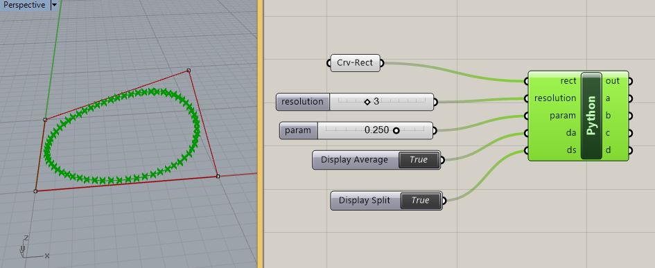Click the Python ds input

(571, 150)
